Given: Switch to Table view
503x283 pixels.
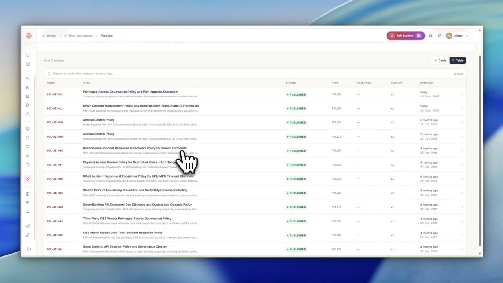Looking at the screenshot, I should pyautogui.click(x=457, y=61).
